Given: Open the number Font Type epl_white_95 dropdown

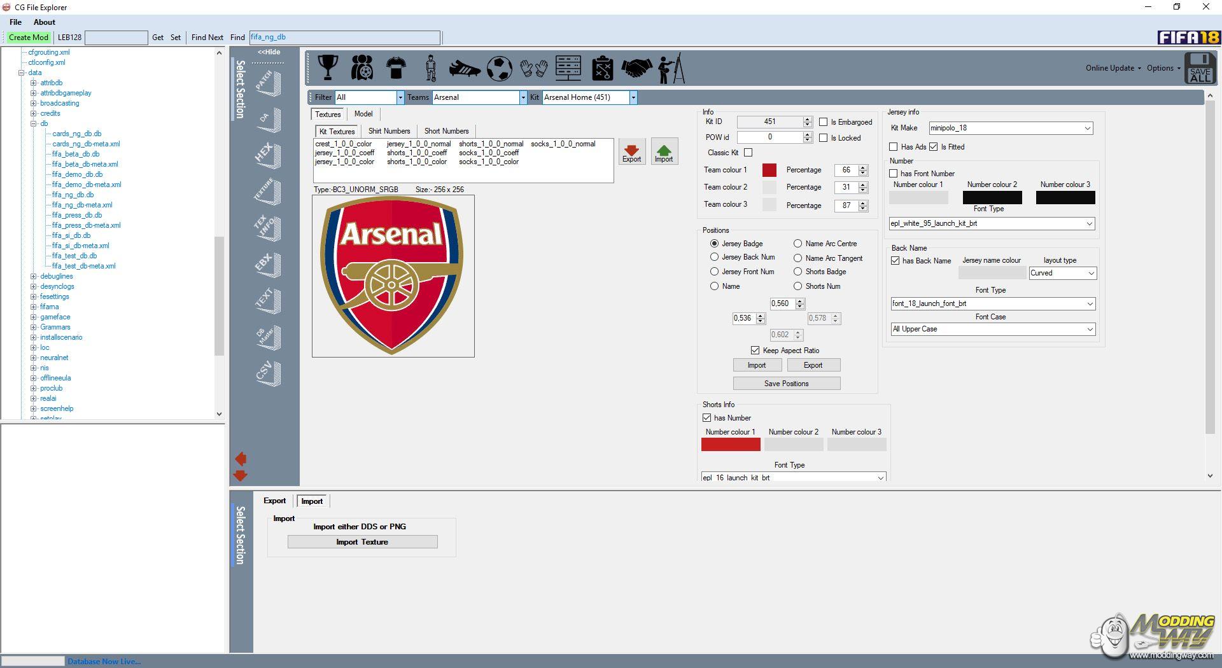Looking at the screenshot, I should (x=992, y=224).
